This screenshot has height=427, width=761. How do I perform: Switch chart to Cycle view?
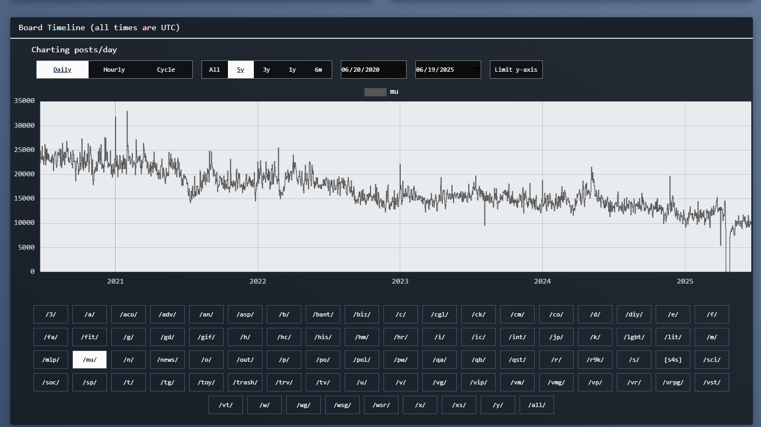(x=166, y=70)
